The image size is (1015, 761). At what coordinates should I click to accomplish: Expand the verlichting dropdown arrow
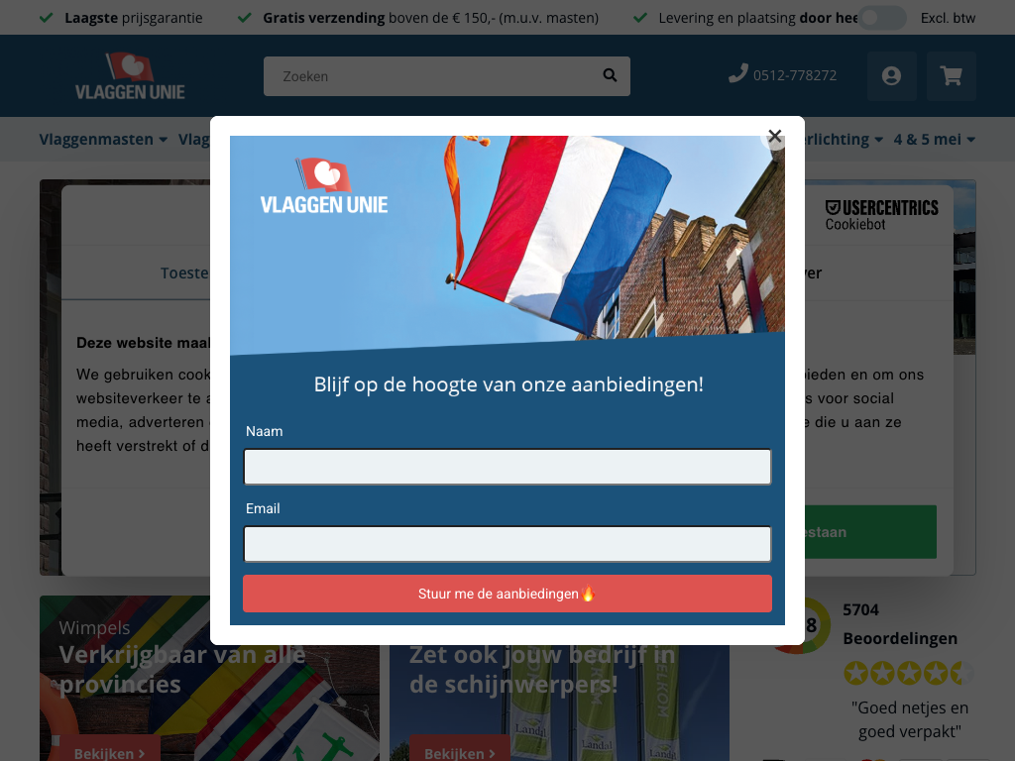click(878, 140)
